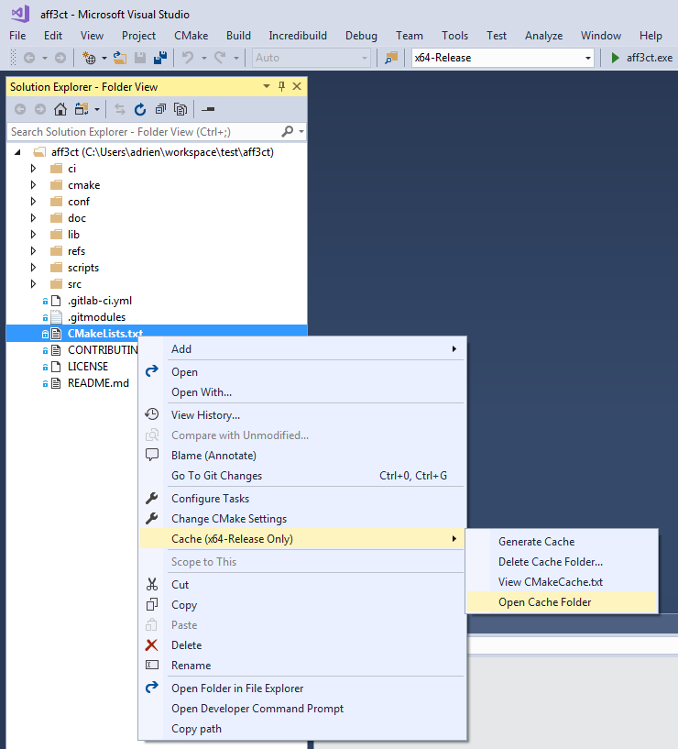Select the .gitlab-ci.yml file

pos(100,301)
